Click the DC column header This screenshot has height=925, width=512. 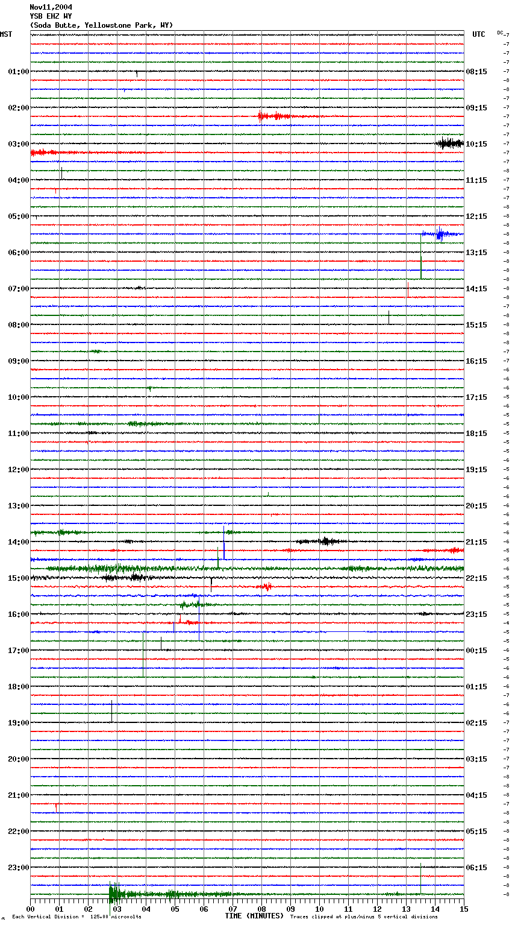500,33
